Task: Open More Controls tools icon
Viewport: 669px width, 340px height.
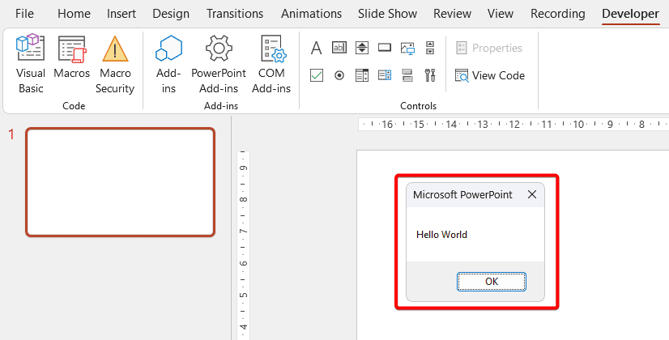Action: tap(430, 75)
